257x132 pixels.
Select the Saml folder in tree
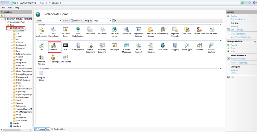click(x=18, y=100)
